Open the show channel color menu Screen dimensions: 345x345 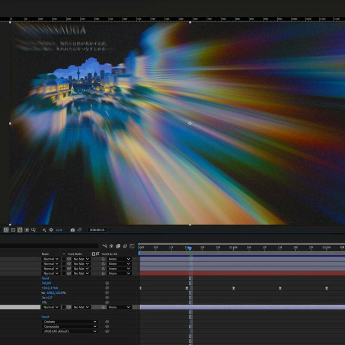point(44,230)
